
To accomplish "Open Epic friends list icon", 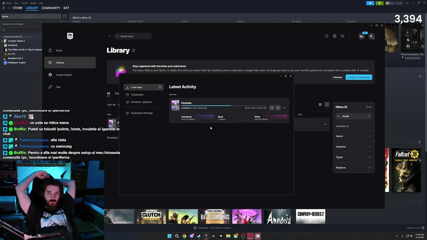I will pyautogui.click(x=361, y=36).
